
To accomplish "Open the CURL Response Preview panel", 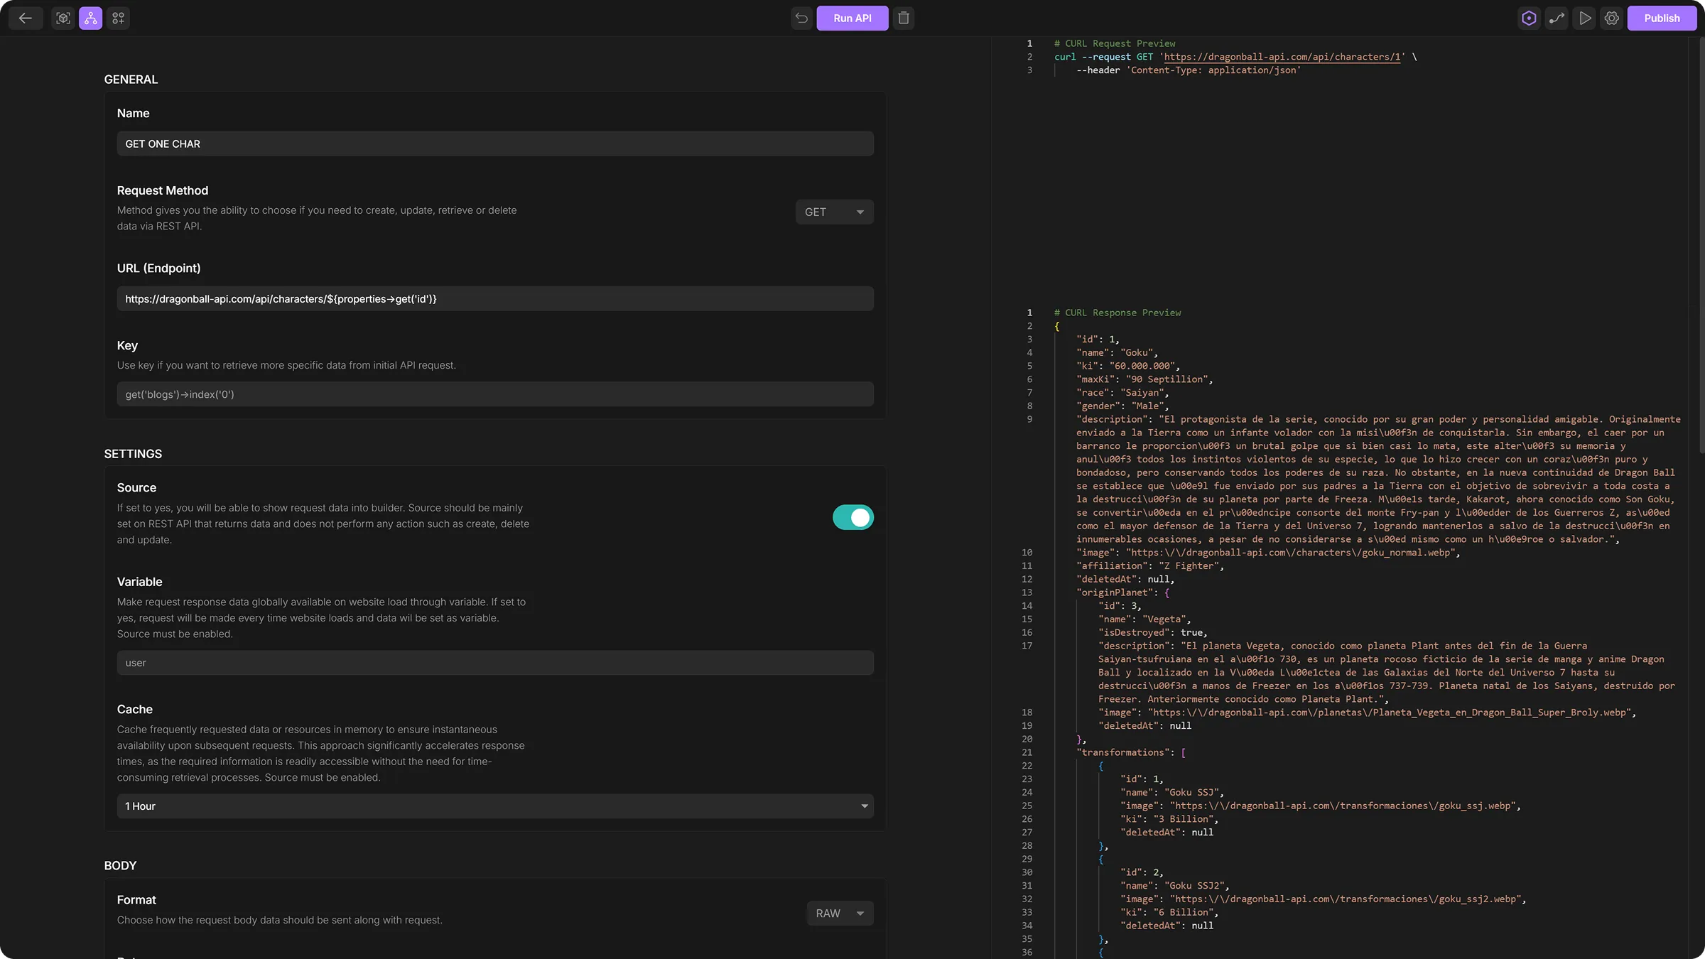I will 1117,313.
